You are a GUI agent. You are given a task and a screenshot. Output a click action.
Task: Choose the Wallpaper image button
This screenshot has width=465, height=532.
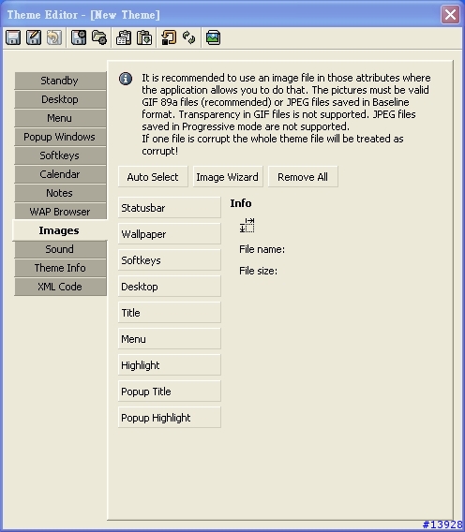[x=169, y=233]
